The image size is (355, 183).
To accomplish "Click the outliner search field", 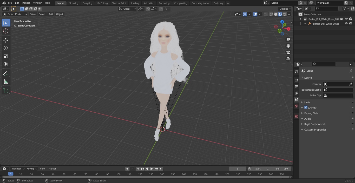I will click(x=326, y=9).
